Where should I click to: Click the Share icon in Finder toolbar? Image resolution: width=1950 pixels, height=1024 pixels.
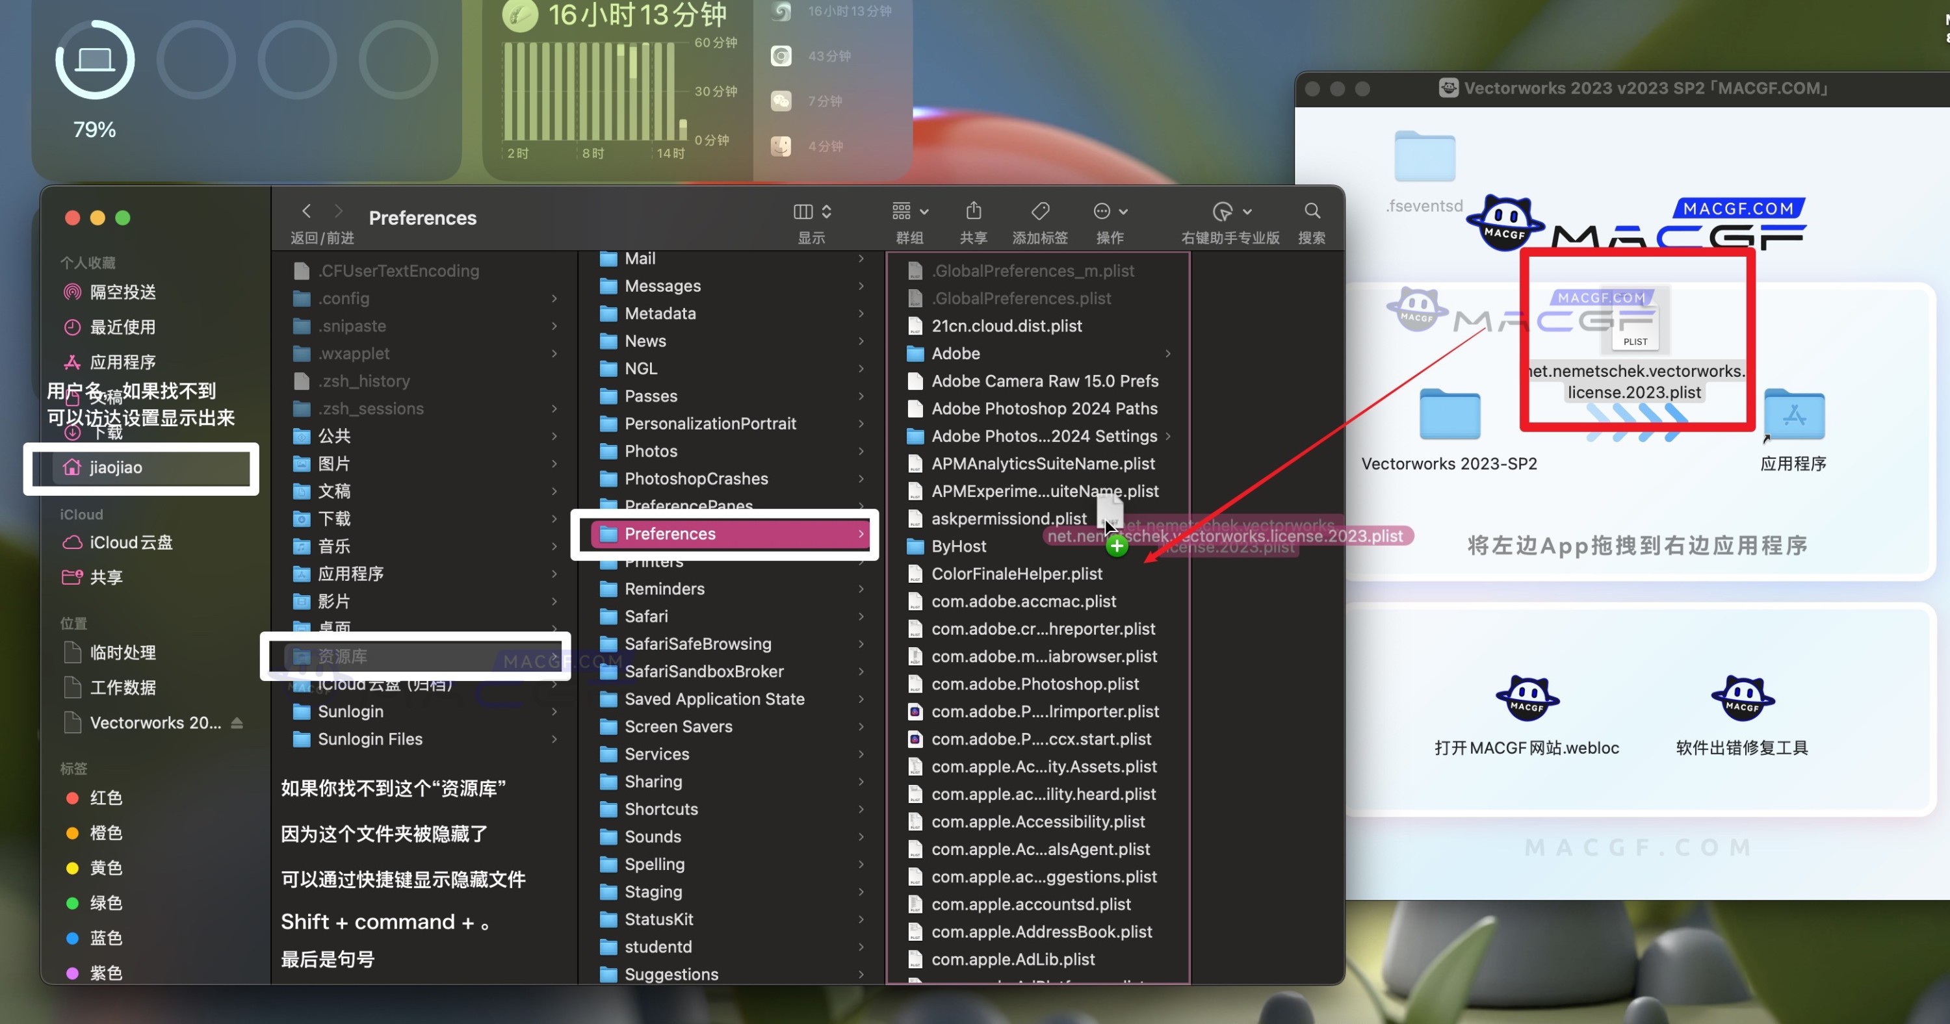(974, 211)
